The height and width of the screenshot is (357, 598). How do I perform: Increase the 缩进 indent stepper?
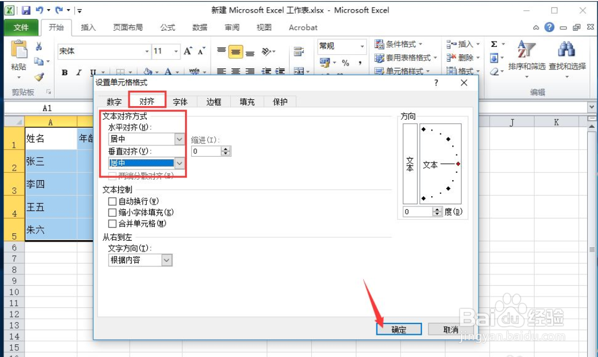[226, 149]
